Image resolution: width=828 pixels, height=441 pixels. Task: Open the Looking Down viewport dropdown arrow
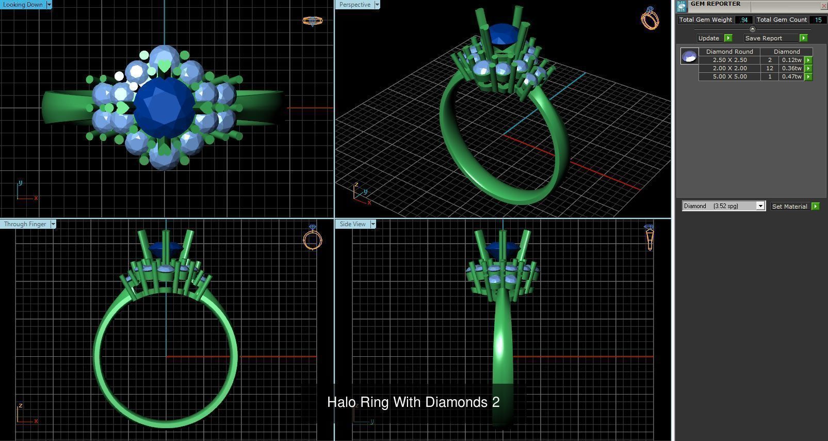tap(49, 5)
